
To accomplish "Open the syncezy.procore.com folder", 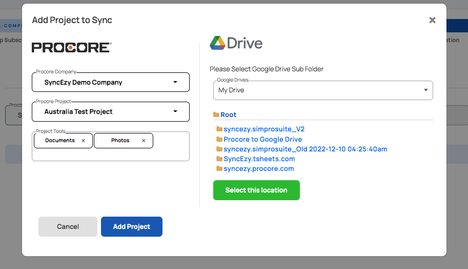I will click(x=259, y=168).
